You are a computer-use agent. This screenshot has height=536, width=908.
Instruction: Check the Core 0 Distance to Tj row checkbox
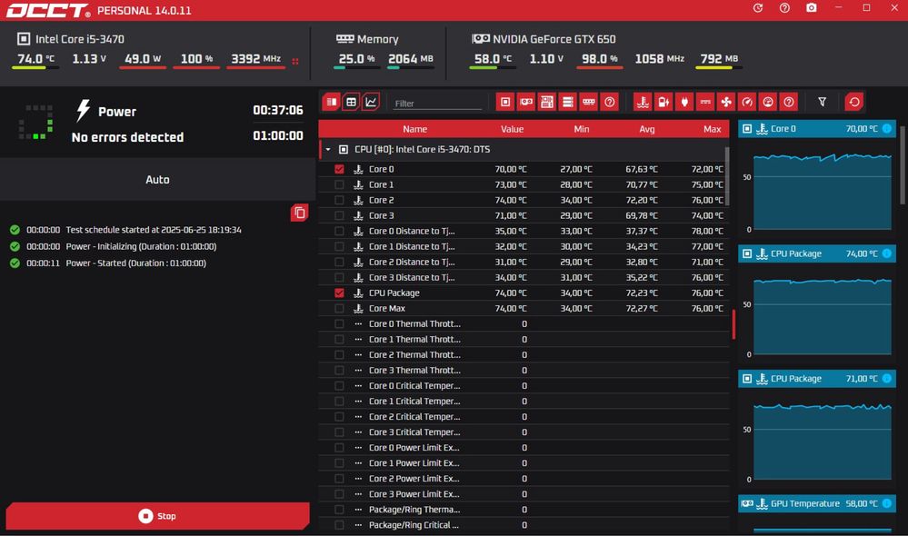click(x=339, y=231)
